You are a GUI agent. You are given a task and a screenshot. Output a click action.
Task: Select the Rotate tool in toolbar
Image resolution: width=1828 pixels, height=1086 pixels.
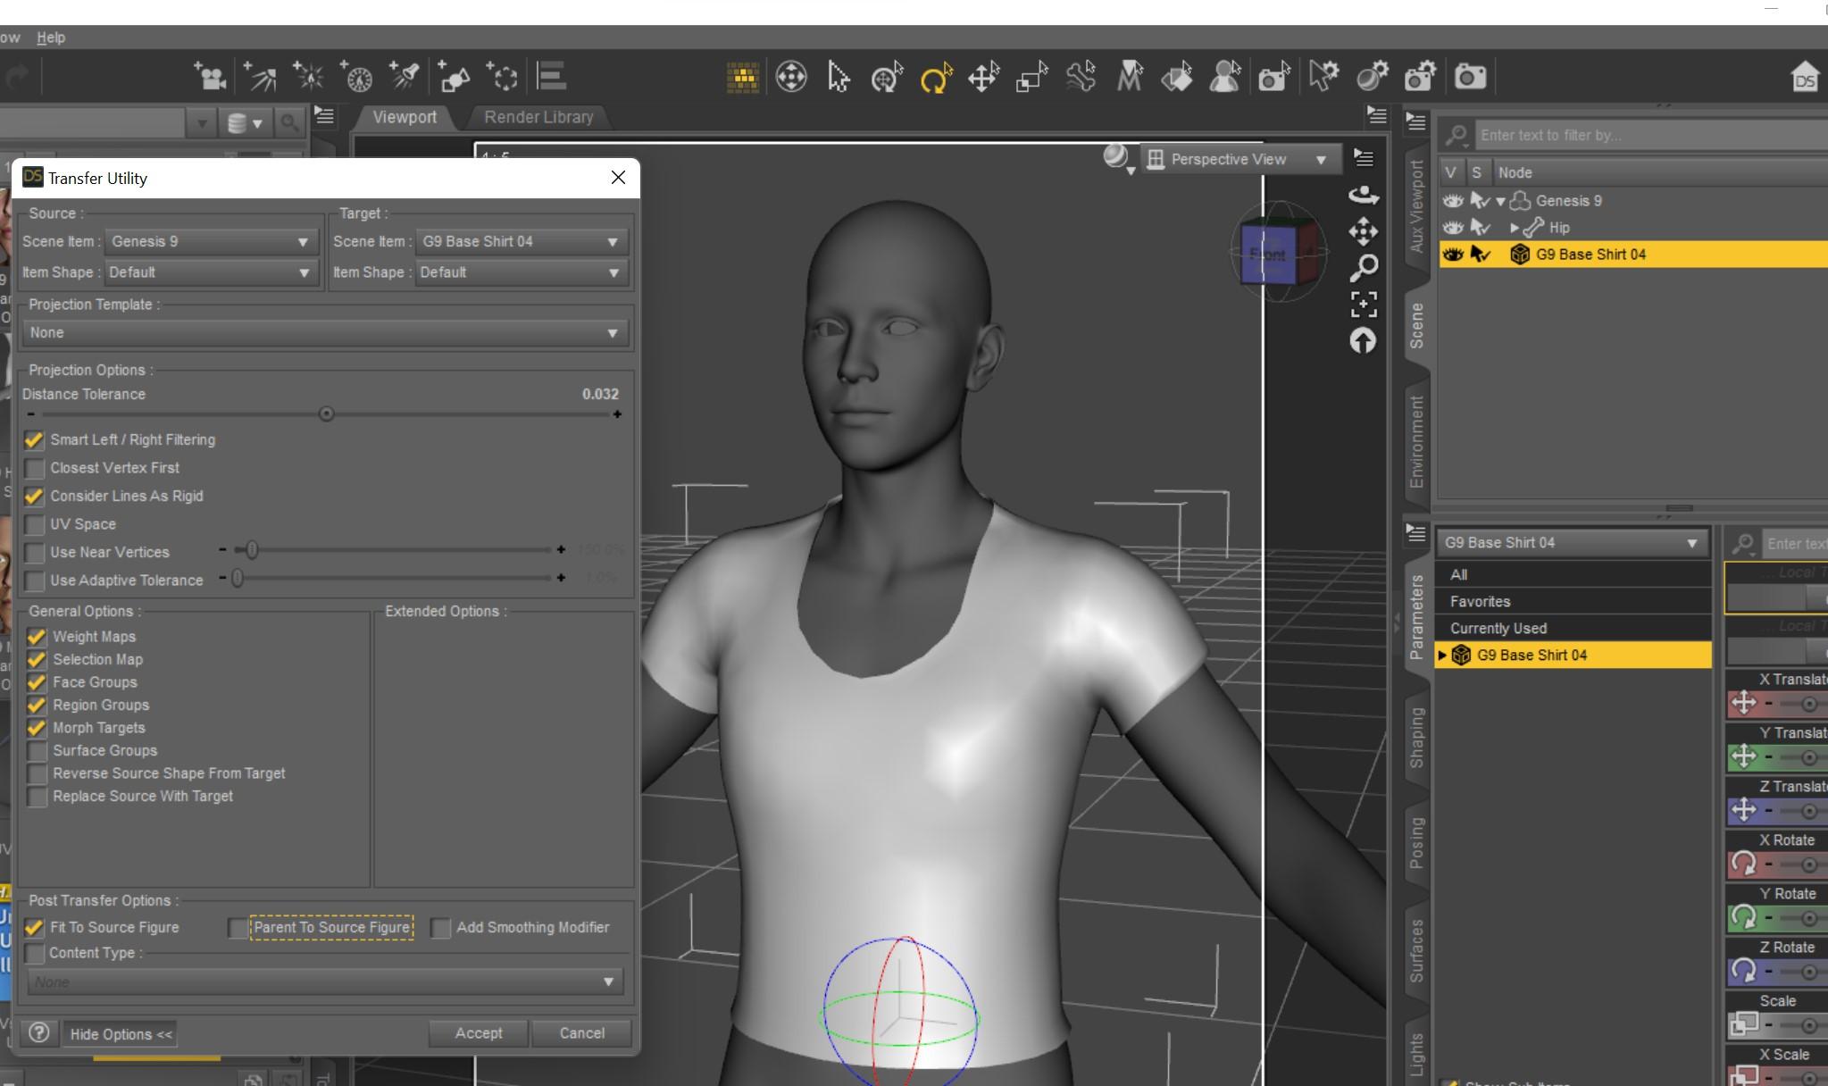point(934,79)
